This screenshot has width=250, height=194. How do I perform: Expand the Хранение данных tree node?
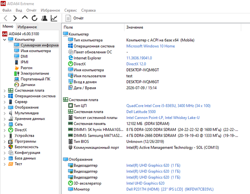(5, 119)
